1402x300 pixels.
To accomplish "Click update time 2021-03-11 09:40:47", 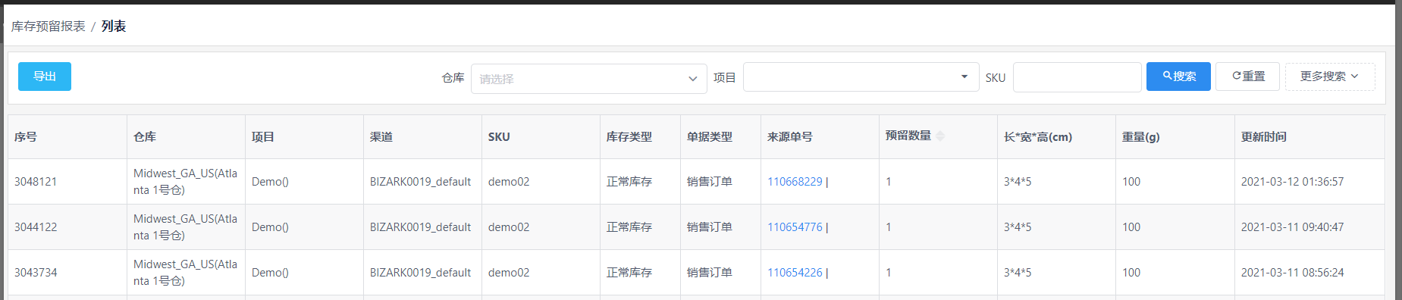I will (x=1292, y=227).
